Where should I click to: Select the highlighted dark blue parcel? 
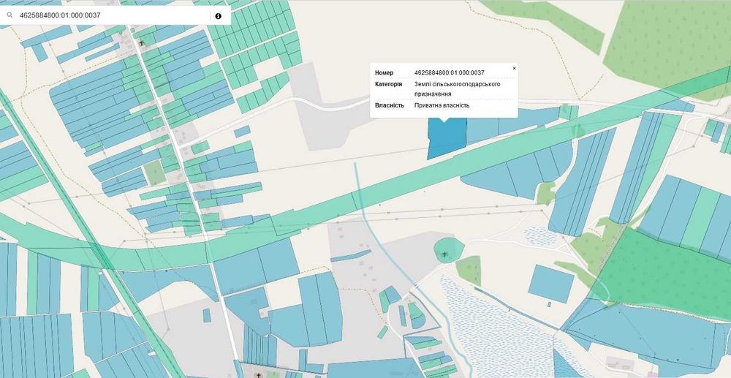click(447, 137)
